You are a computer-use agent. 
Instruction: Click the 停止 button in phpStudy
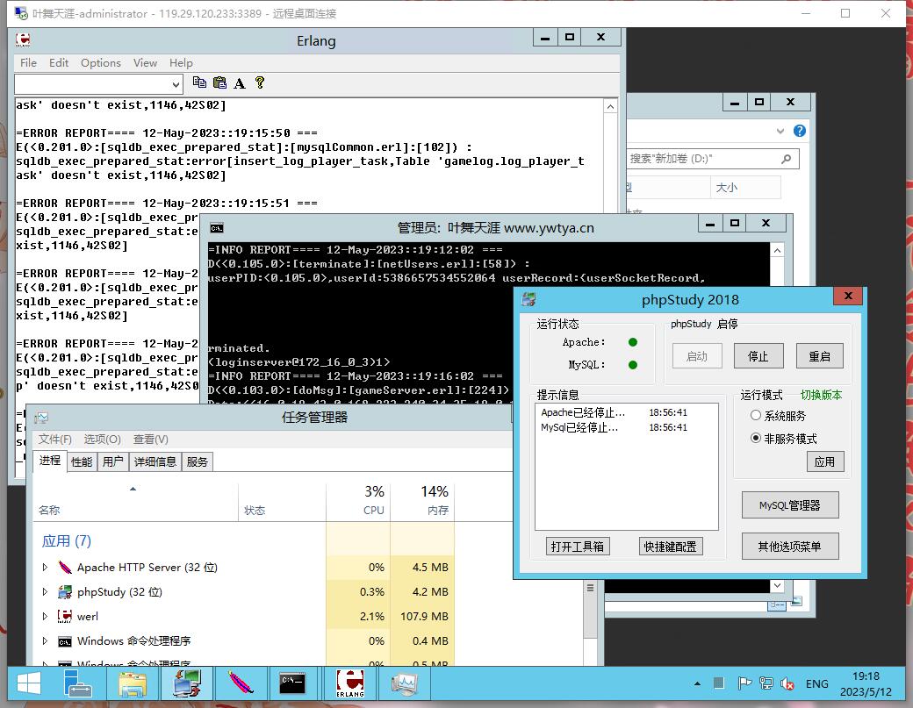click(x=758, y=356)
